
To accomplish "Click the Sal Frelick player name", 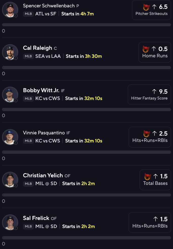I will [36, 218].
